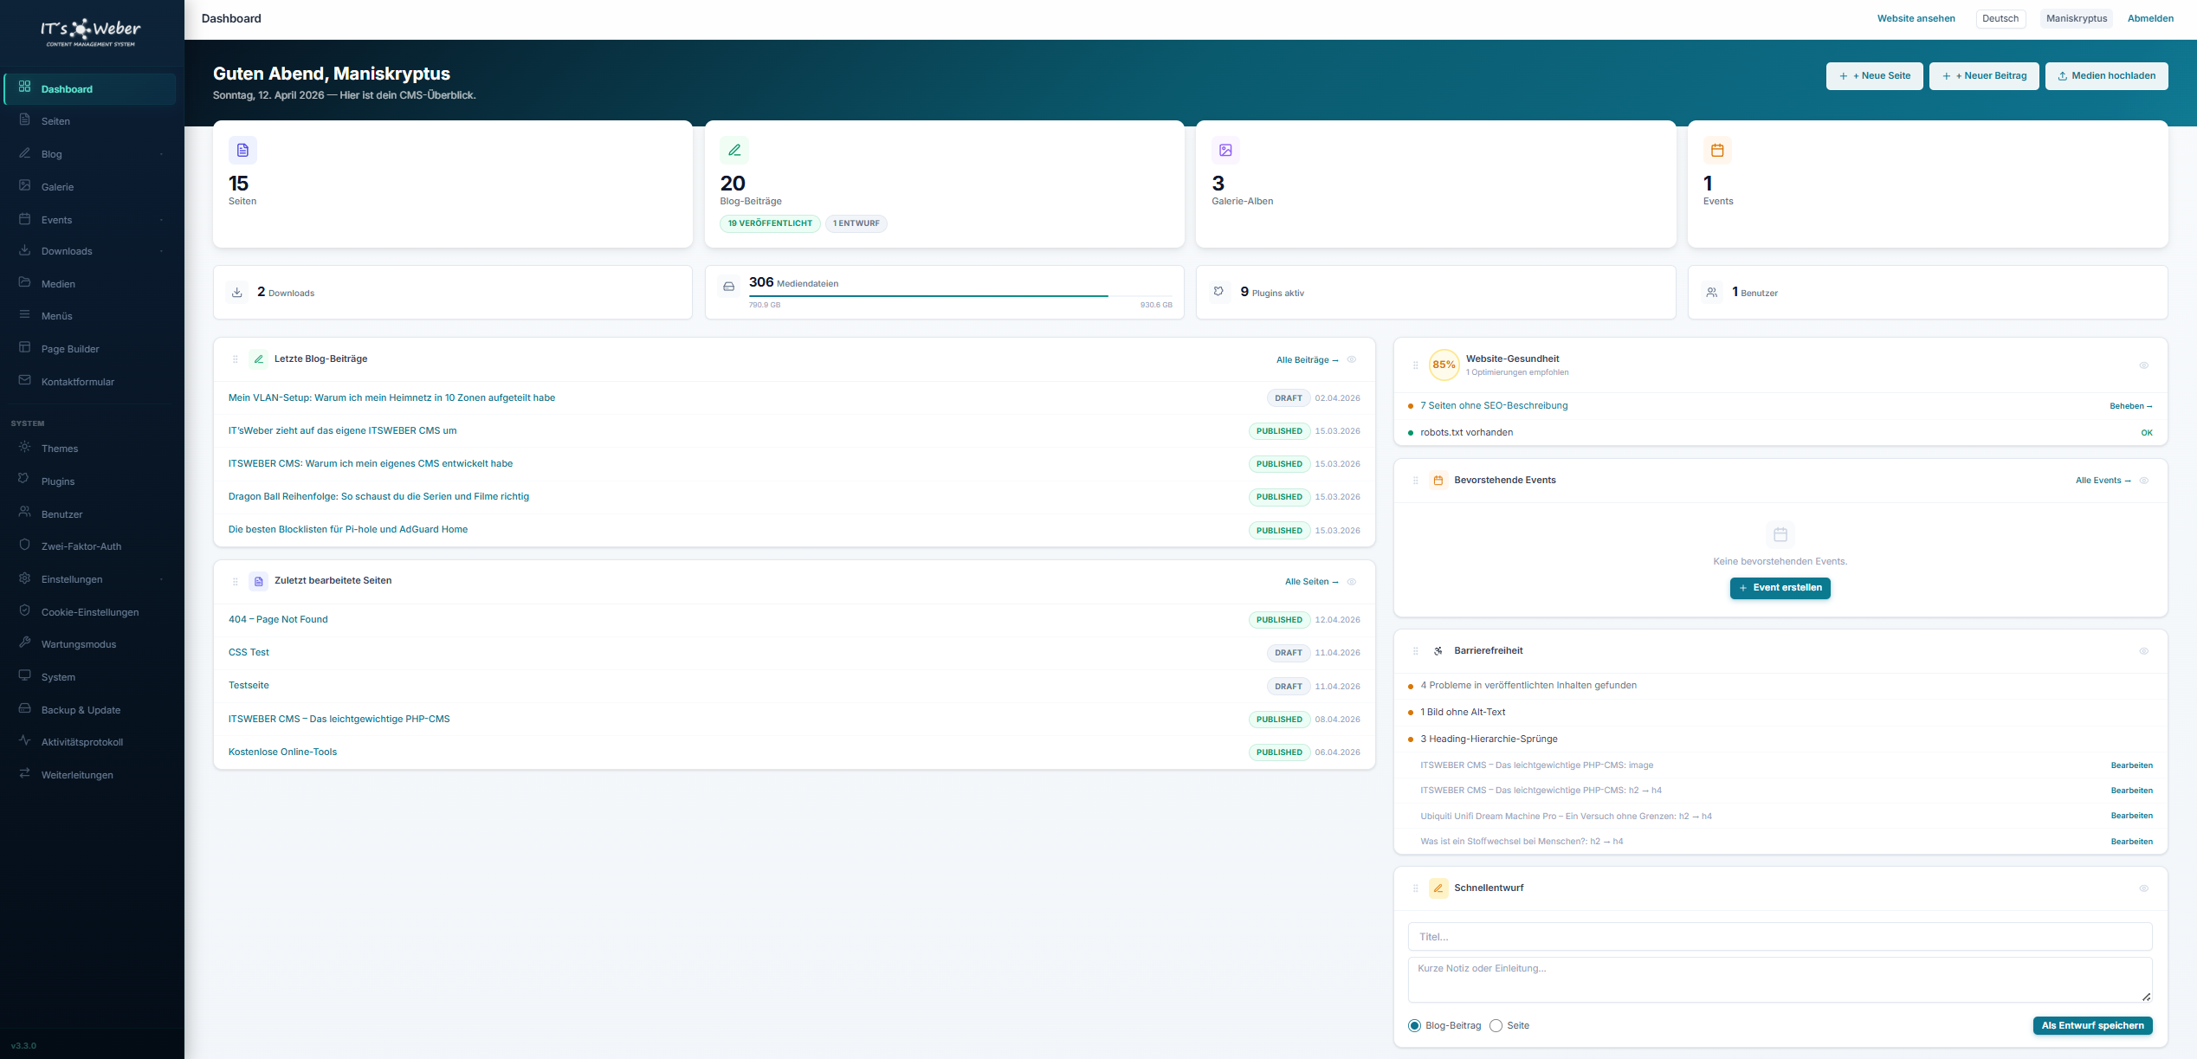
Task: Toggle visibility of the Schnellentwurf widget
Action: tap(2144, 888)
